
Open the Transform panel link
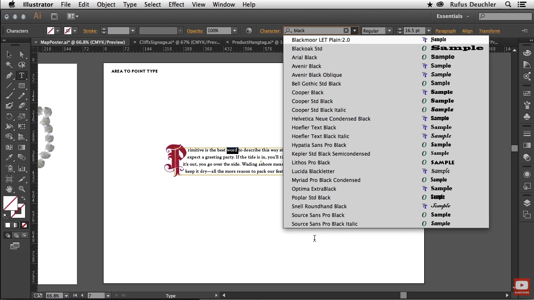coord(489,31)
